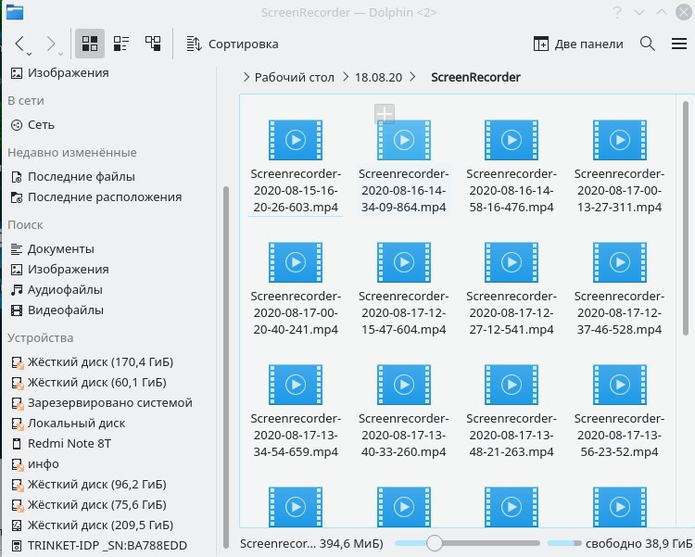Screen dimensions: 695x557
Task: Select video icon Screenrecorder-2020-08-17-13-48-21-263.mp4
Action: (x=512, y=385)
